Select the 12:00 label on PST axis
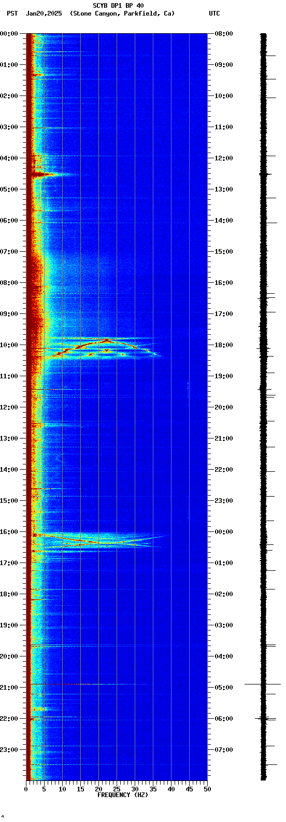 pos(9,407)
